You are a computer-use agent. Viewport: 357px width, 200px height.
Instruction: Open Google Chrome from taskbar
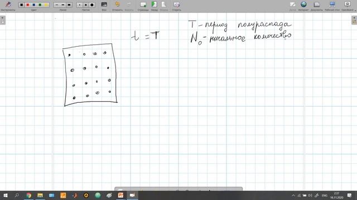point(28,195)
